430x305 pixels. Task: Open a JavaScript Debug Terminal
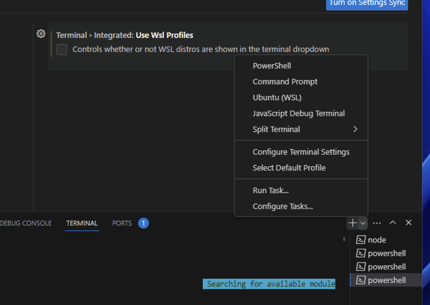point(298,113)
